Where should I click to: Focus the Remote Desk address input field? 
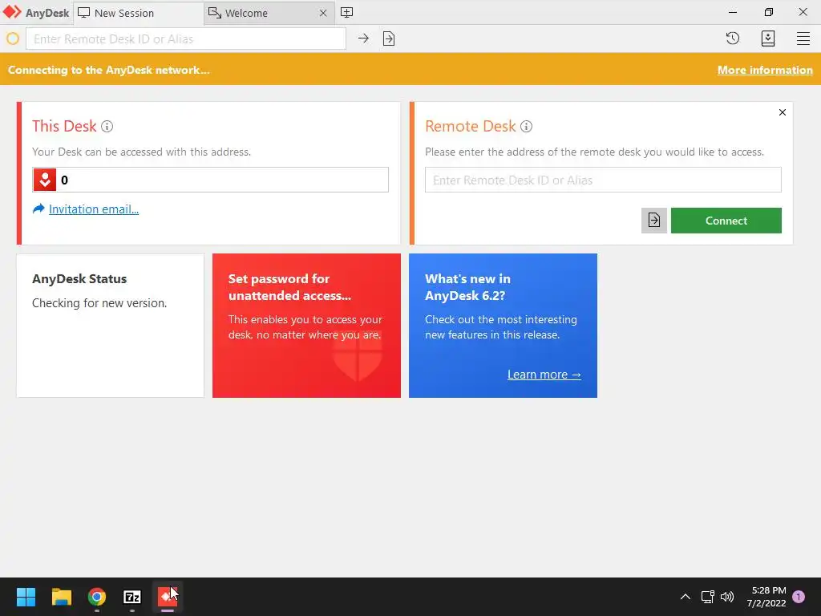[603, 180]
